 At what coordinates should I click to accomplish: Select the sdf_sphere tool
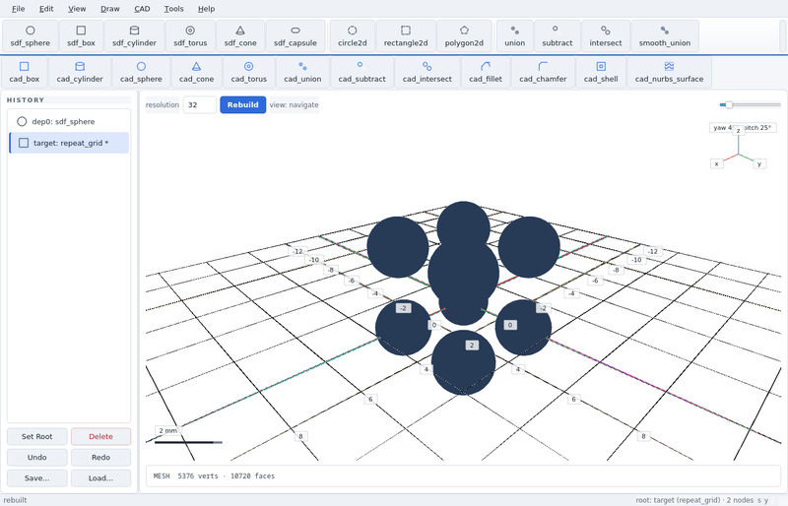(31, 36)
